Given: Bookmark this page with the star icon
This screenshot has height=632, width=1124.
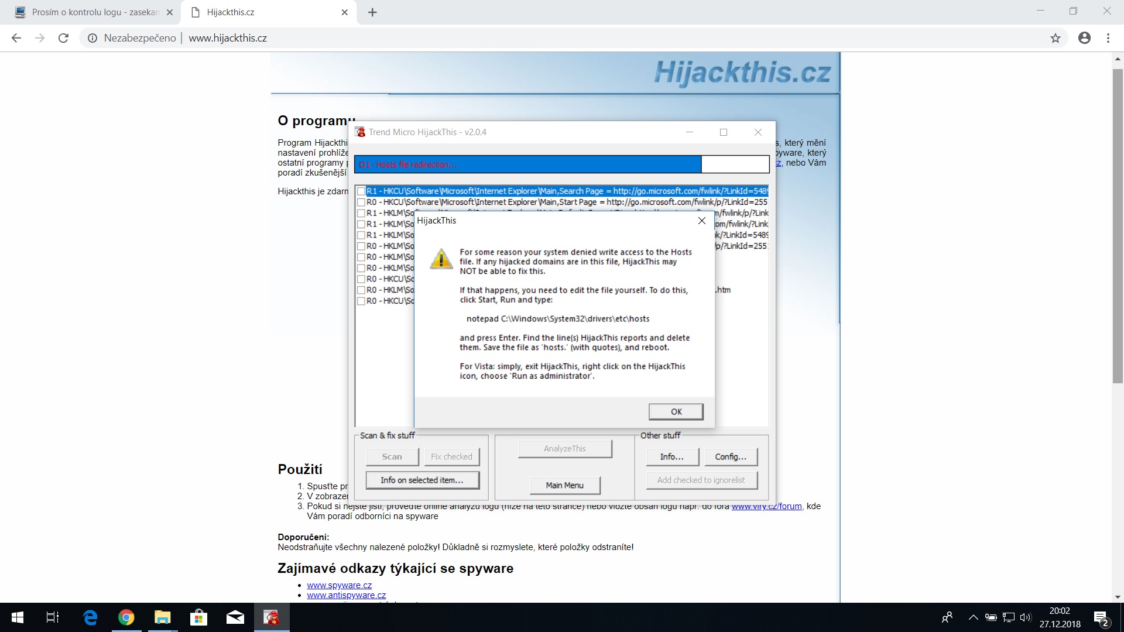Looking at the screenshot, I should point(1055,38).
